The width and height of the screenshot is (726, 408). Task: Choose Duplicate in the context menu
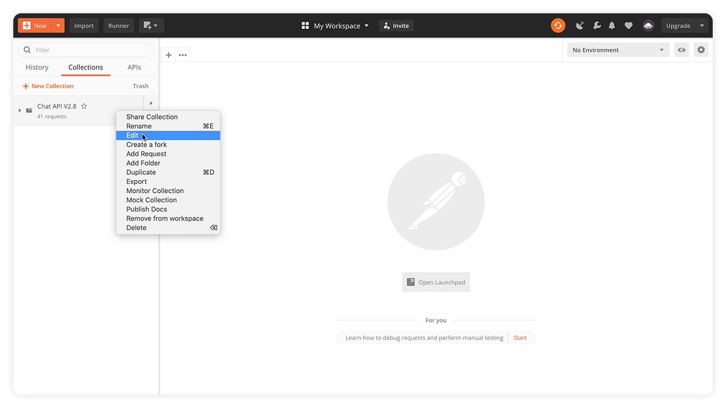pyautogui.click(x=168, y=172)
